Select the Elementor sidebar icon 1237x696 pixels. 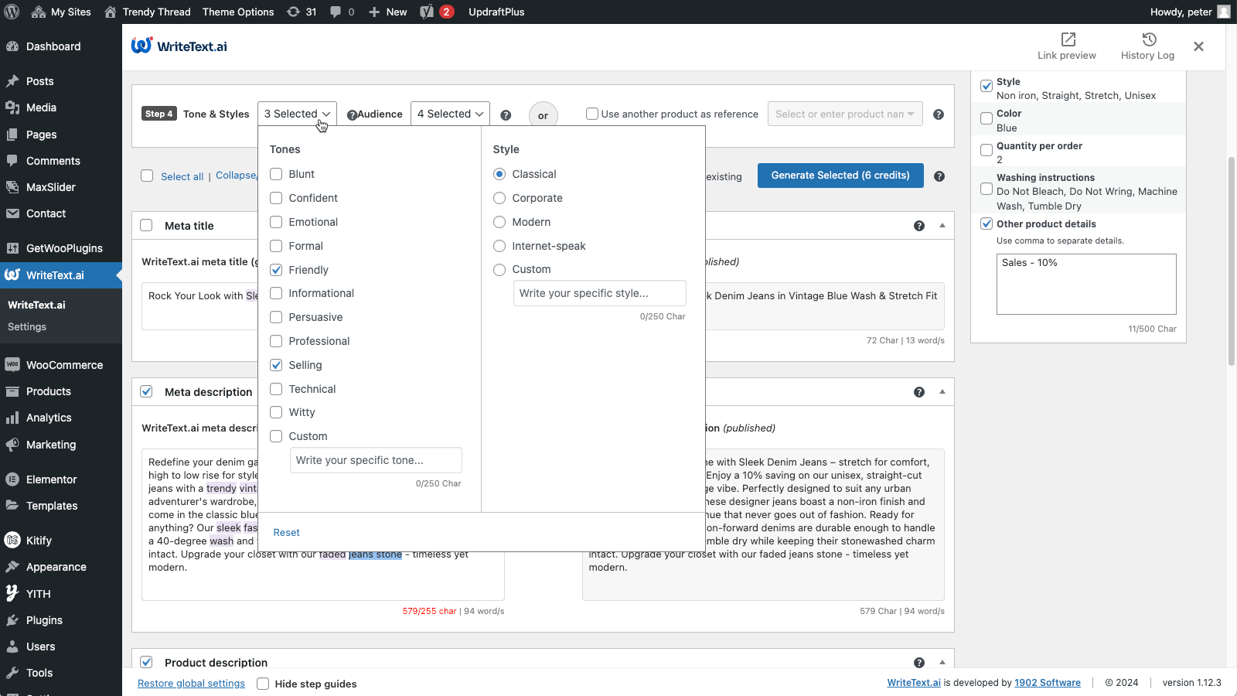pyautogui.click(x=12, y=479)
